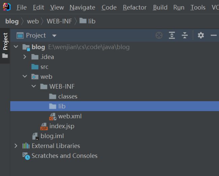This screenshot has width=219, height=176.
Task: Collapse the blog root project node
Action: coord(16,47)
